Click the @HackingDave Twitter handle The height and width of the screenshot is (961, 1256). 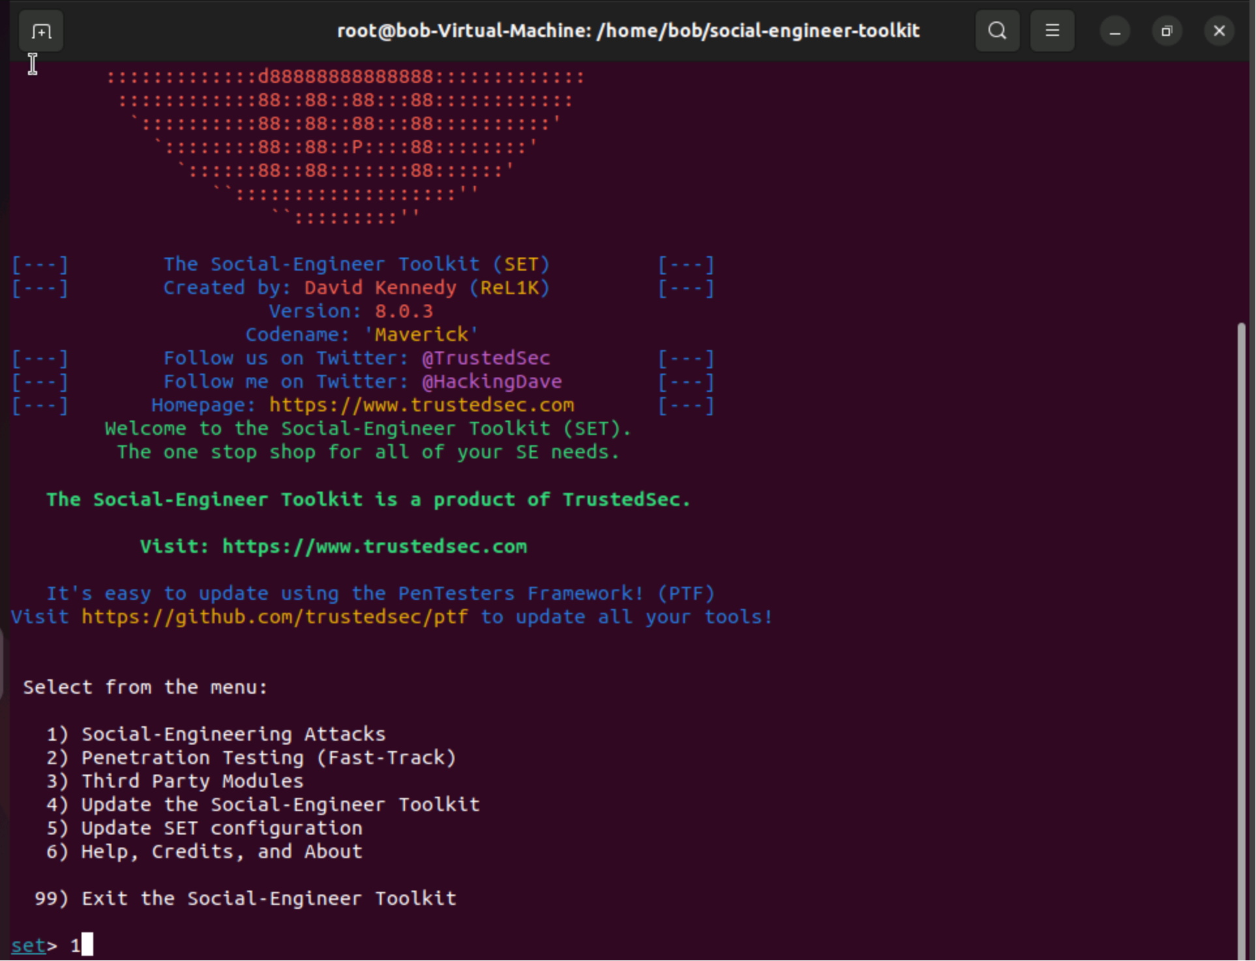click(x=492, y=381)
